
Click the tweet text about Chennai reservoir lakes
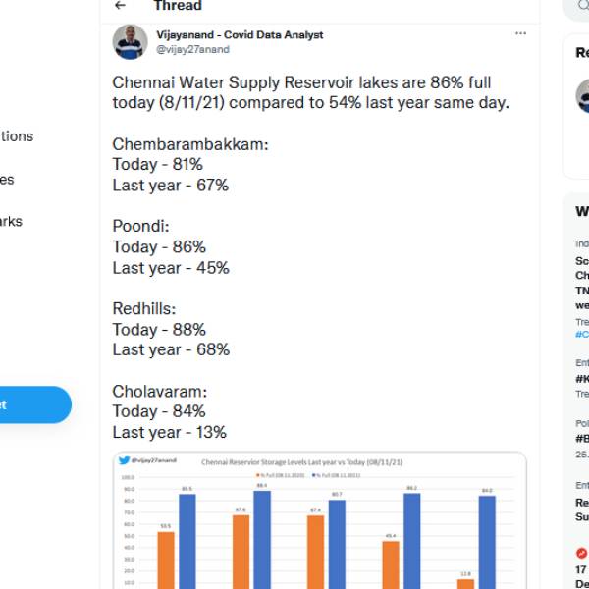tap(310, 92)
